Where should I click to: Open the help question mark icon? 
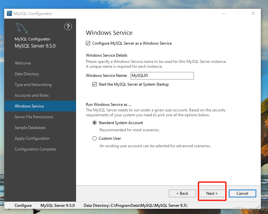click(x=68, y=27)
